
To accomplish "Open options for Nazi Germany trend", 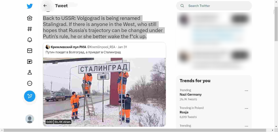I will [246, 91].
